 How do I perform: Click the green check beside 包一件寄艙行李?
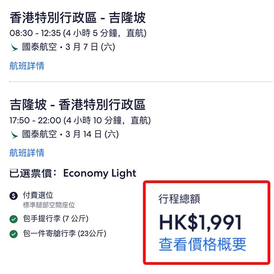click(x=14, y=234)
